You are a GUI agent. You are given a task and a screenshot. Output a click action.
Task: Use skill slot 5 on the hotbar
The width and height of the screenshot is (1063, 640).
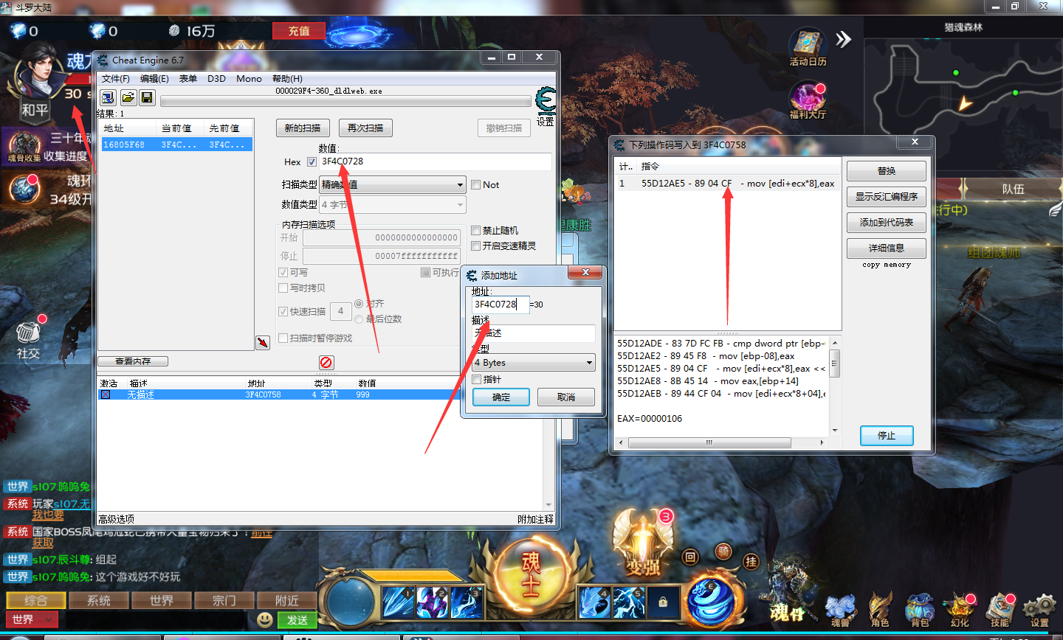[629, 602]
